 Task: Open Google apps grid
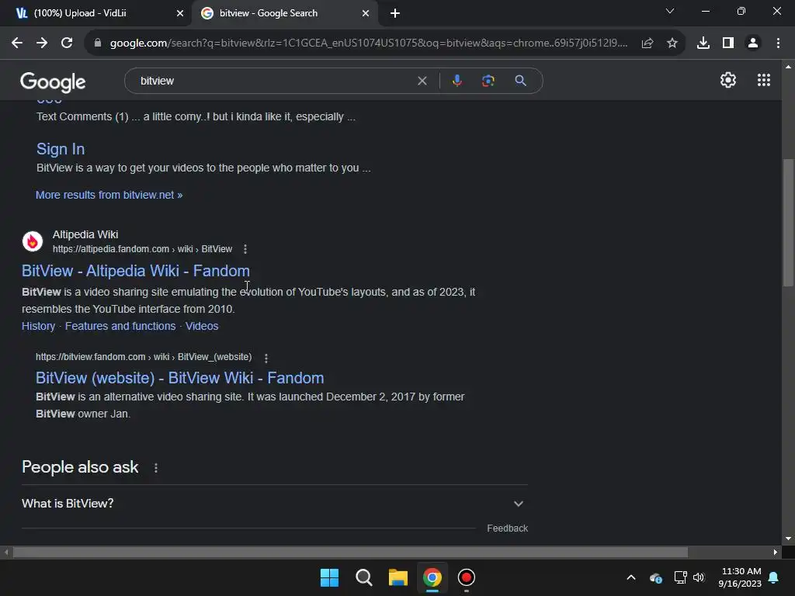764,80
